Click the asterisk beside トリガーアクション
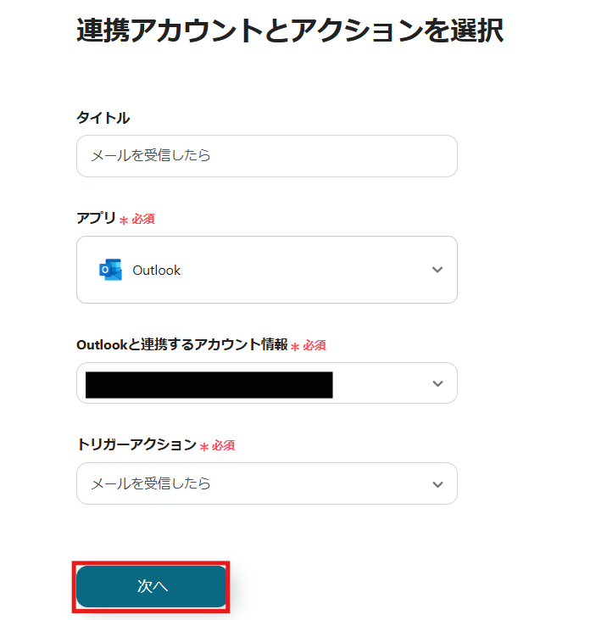Viewport: 596px width, 620px height. click(204, 447)
